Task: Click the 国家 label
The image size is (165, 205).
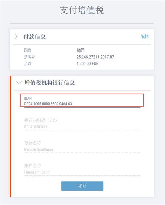Action: 28,50
